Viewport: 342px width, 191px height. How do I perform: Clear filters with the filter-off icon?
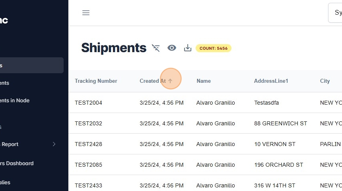(x=156, y=48)
